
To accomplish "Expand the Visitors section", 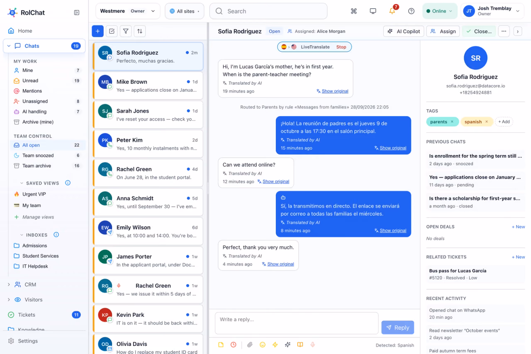I will 9,300.
